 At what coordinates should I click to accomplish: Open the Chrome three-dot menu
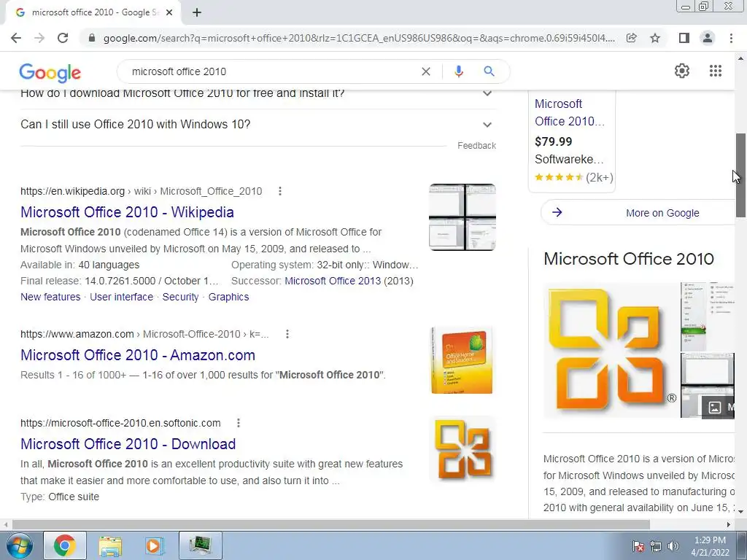pos(731,38)
